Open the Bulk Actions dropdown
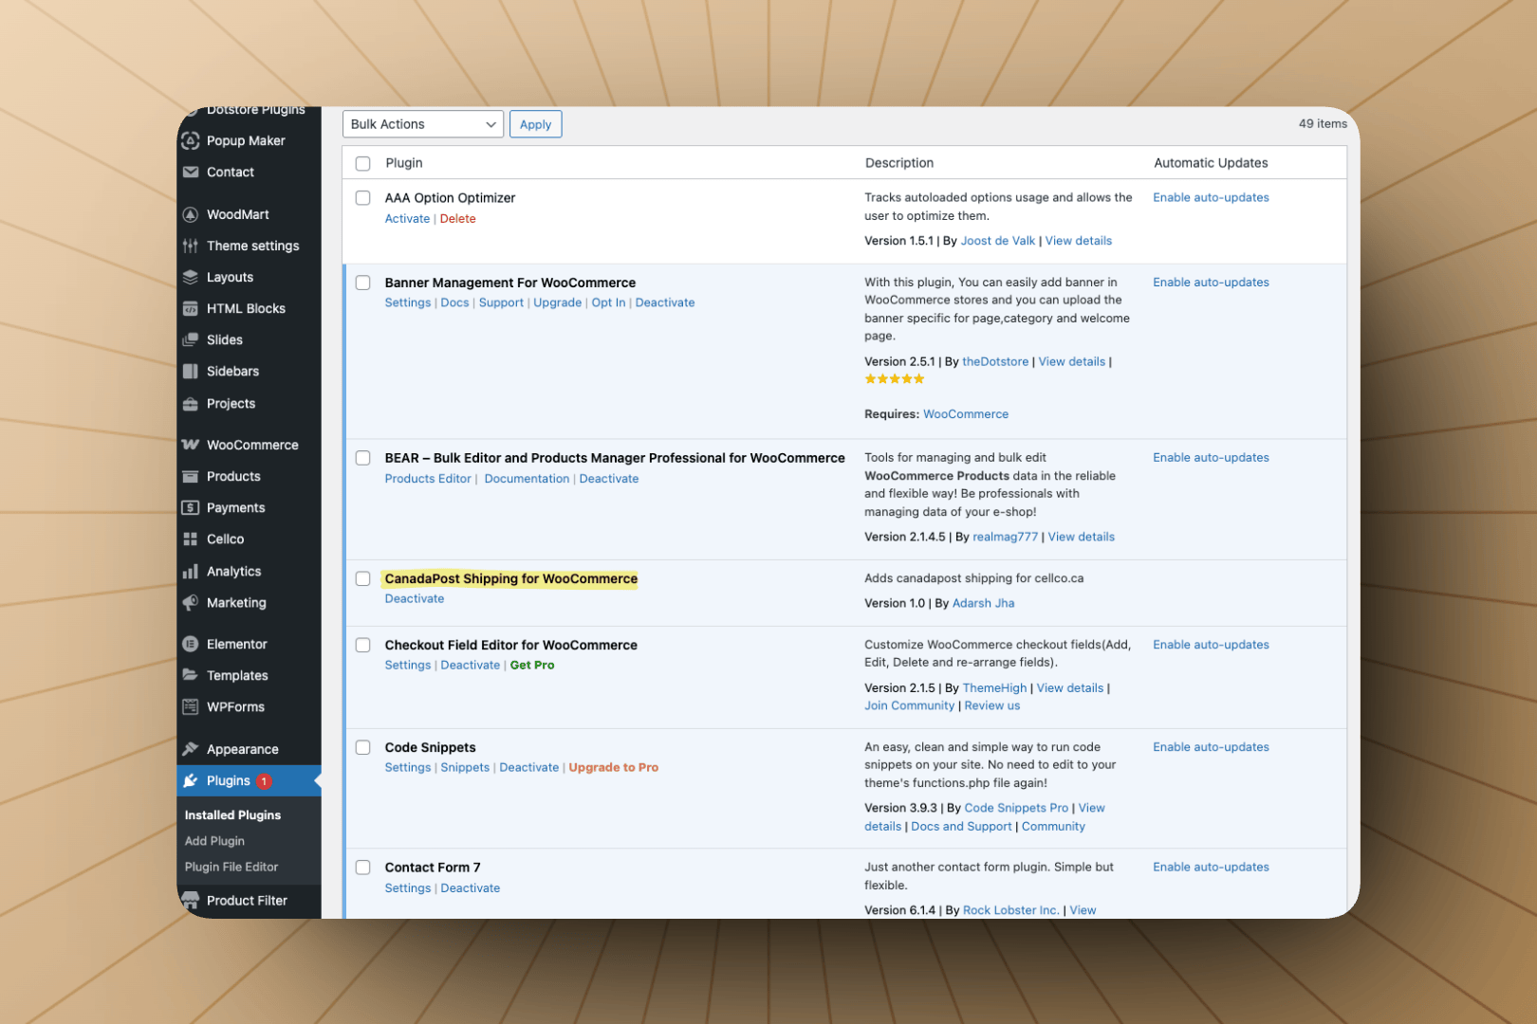Viewport: 1537px width, 1024px height. tap(422, 124)
